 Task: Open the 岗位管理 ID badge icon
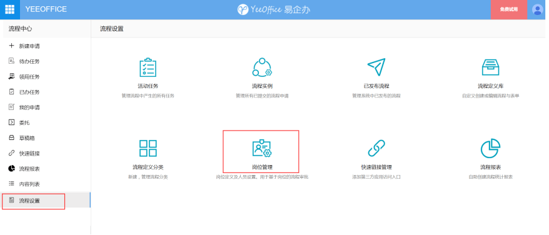(x=262, y=148)
